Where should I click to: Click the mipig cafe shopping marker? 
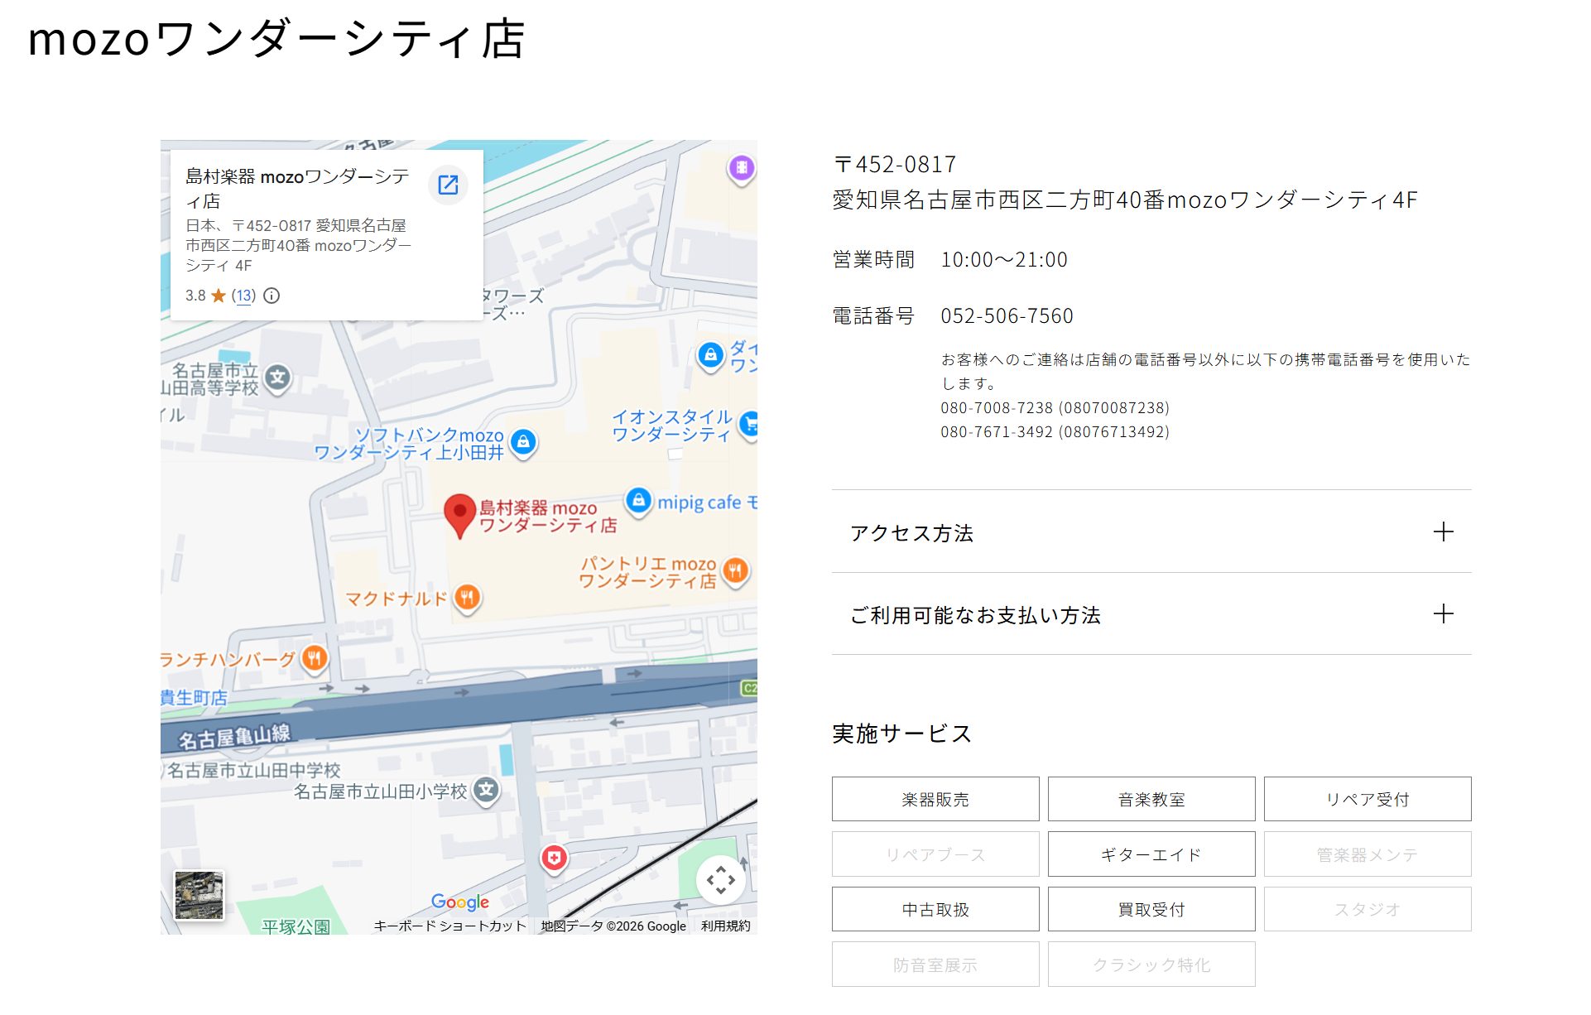pos(638,500)
